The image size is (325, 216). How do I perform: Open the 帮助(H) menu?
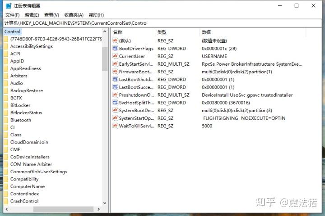[96, 15]
